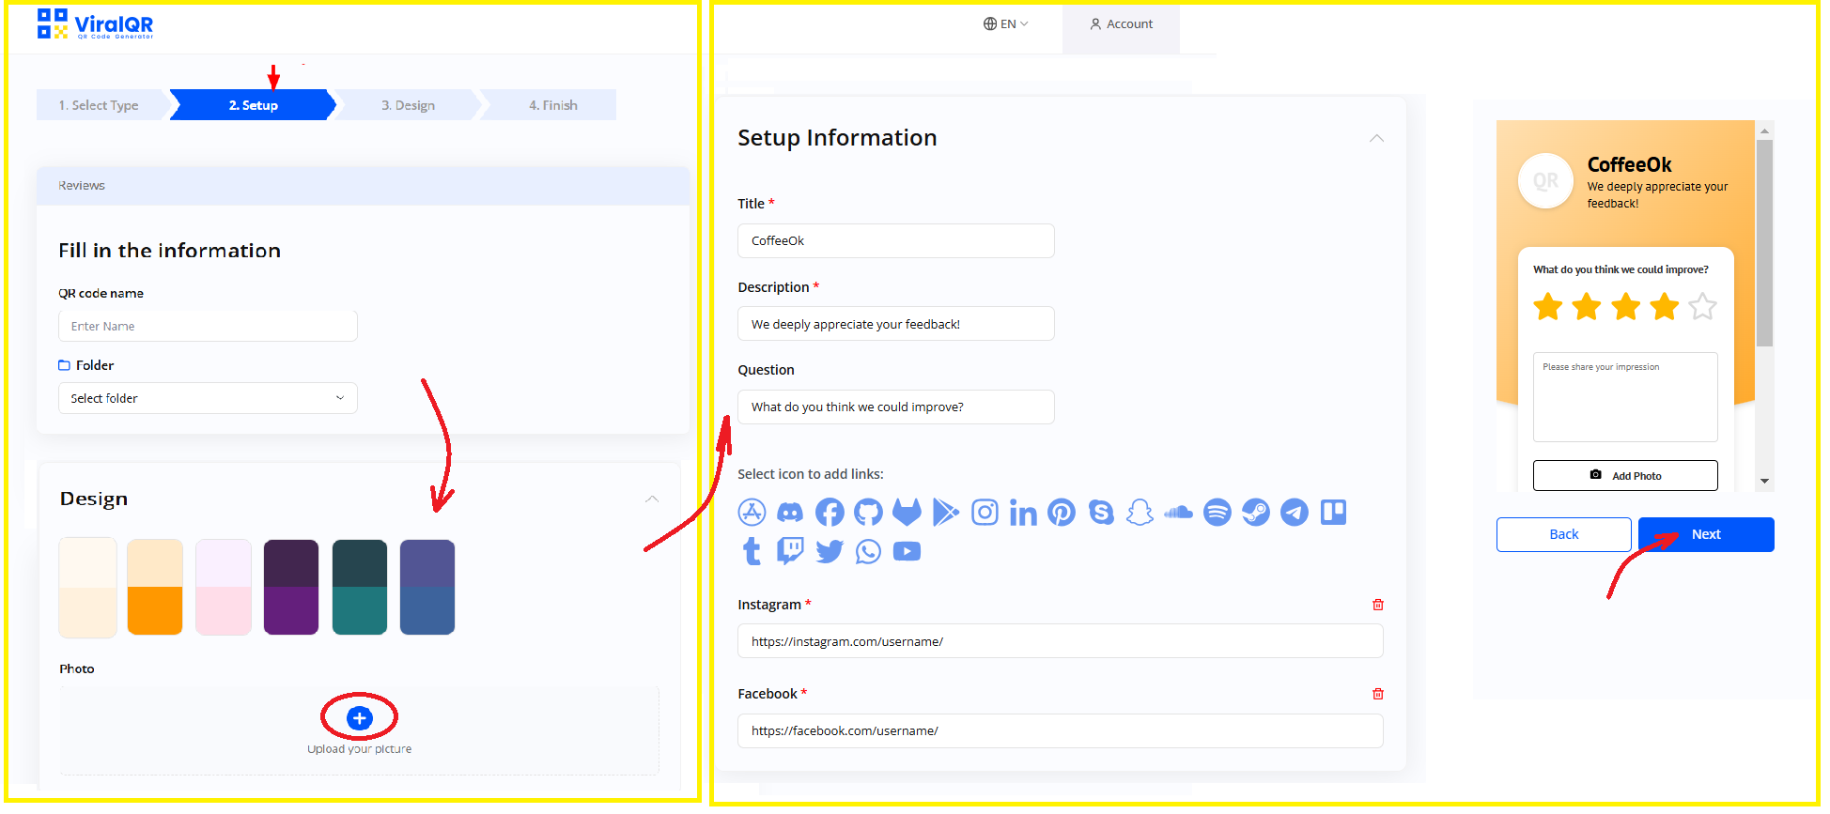
Task: Add the GitHub link icon
Action: 868,513
